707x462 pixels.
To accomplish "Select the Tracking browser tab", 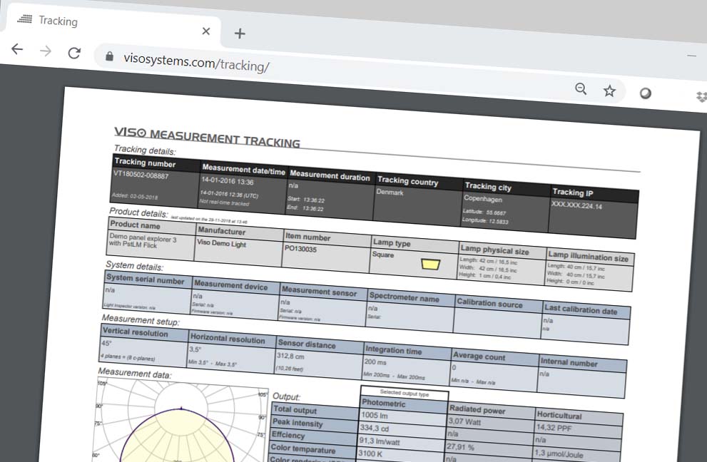I will 113,25.
